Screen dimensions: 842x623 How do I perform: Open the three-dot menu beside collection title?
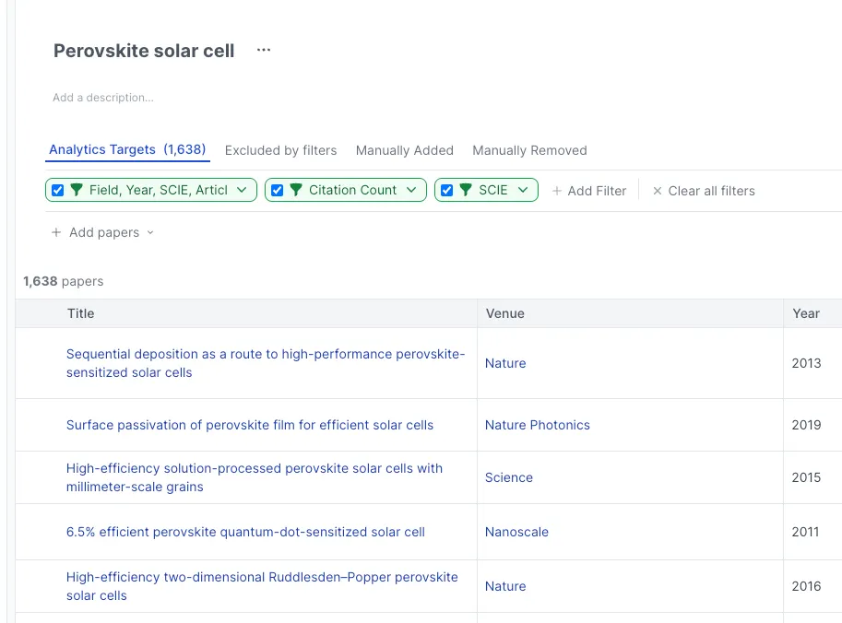pos(264,51)
